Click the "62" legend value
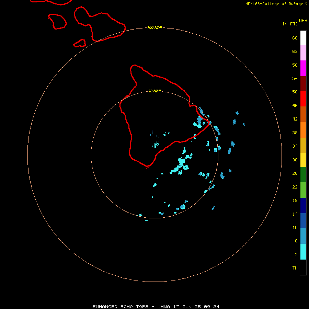 [x=295, y=51]
